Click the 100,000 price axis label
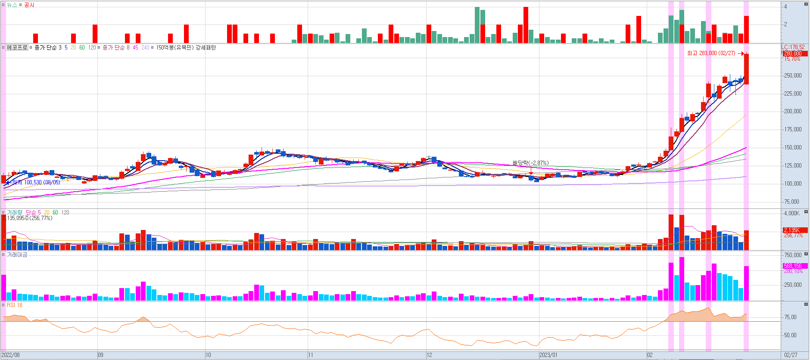This screenshot has width=810, height=360. click(x=793, y=183)
